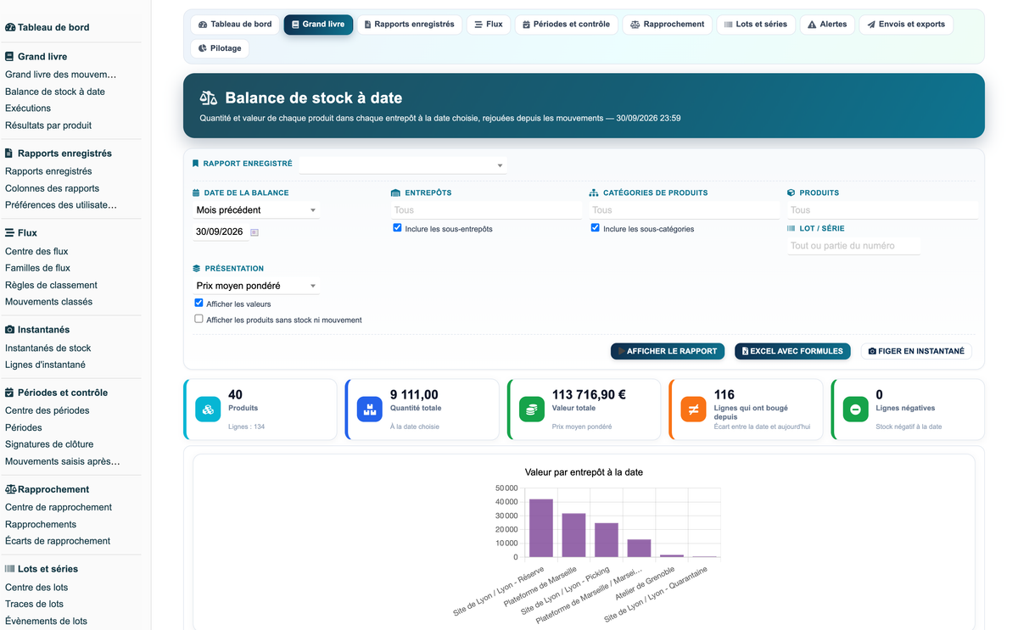
Task: Click the balance scale icon in page header
Action: click(209, 98)
